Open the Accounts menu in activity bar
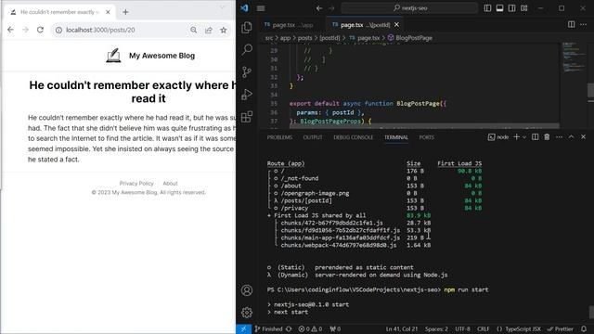 pyautogui.click(x=247, y=290)
